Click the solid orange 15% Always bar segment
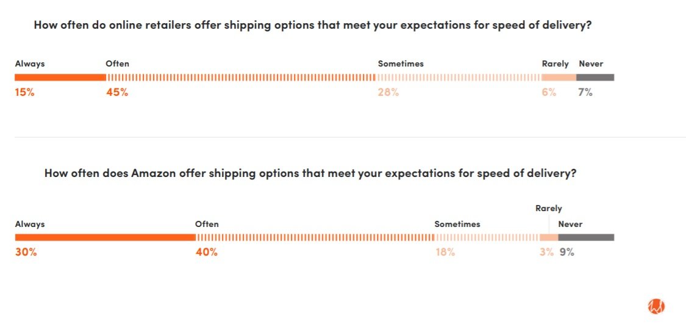 click(x=60, y=77)
